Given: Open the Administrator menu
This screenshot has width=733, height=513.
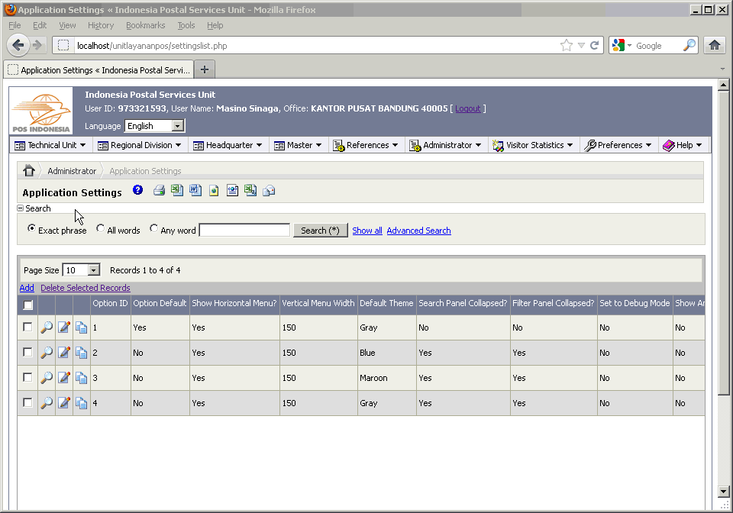Looking at the screenshot, I should [x=446, y=145].
